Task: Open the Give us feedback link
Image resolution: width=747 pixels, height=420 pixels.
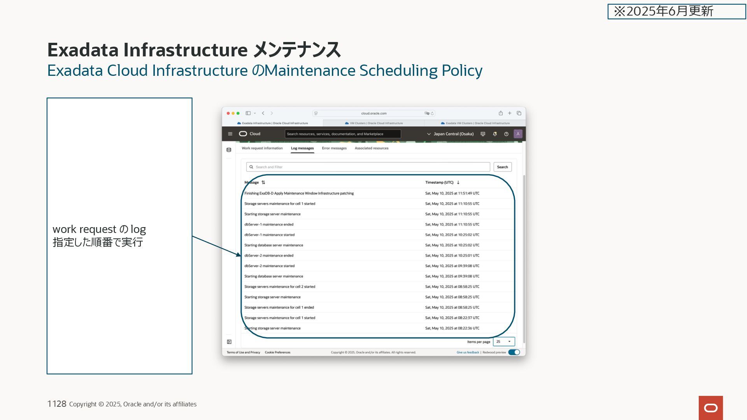Action: [468, 352]
